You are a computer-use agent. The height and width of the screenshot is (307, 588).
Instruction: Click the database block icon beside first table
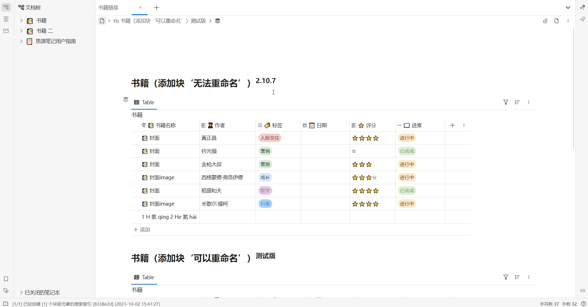(126, 99)
